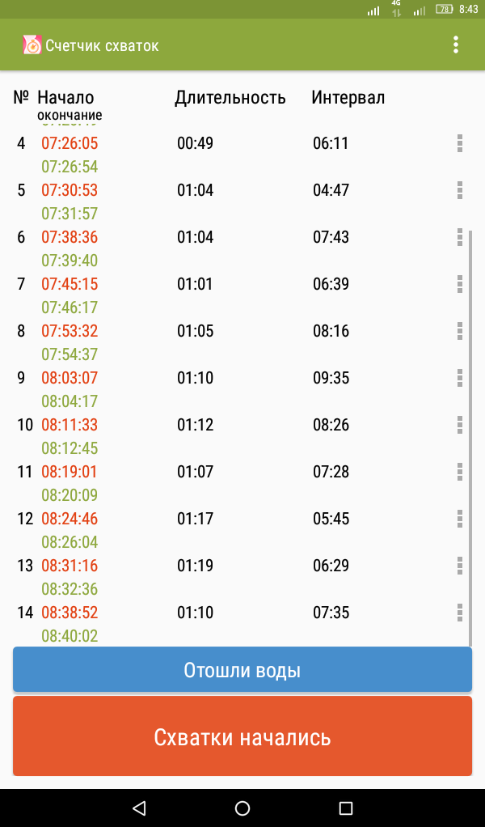
Task: Open options for contraction 4
Action: tap(460, 143)
